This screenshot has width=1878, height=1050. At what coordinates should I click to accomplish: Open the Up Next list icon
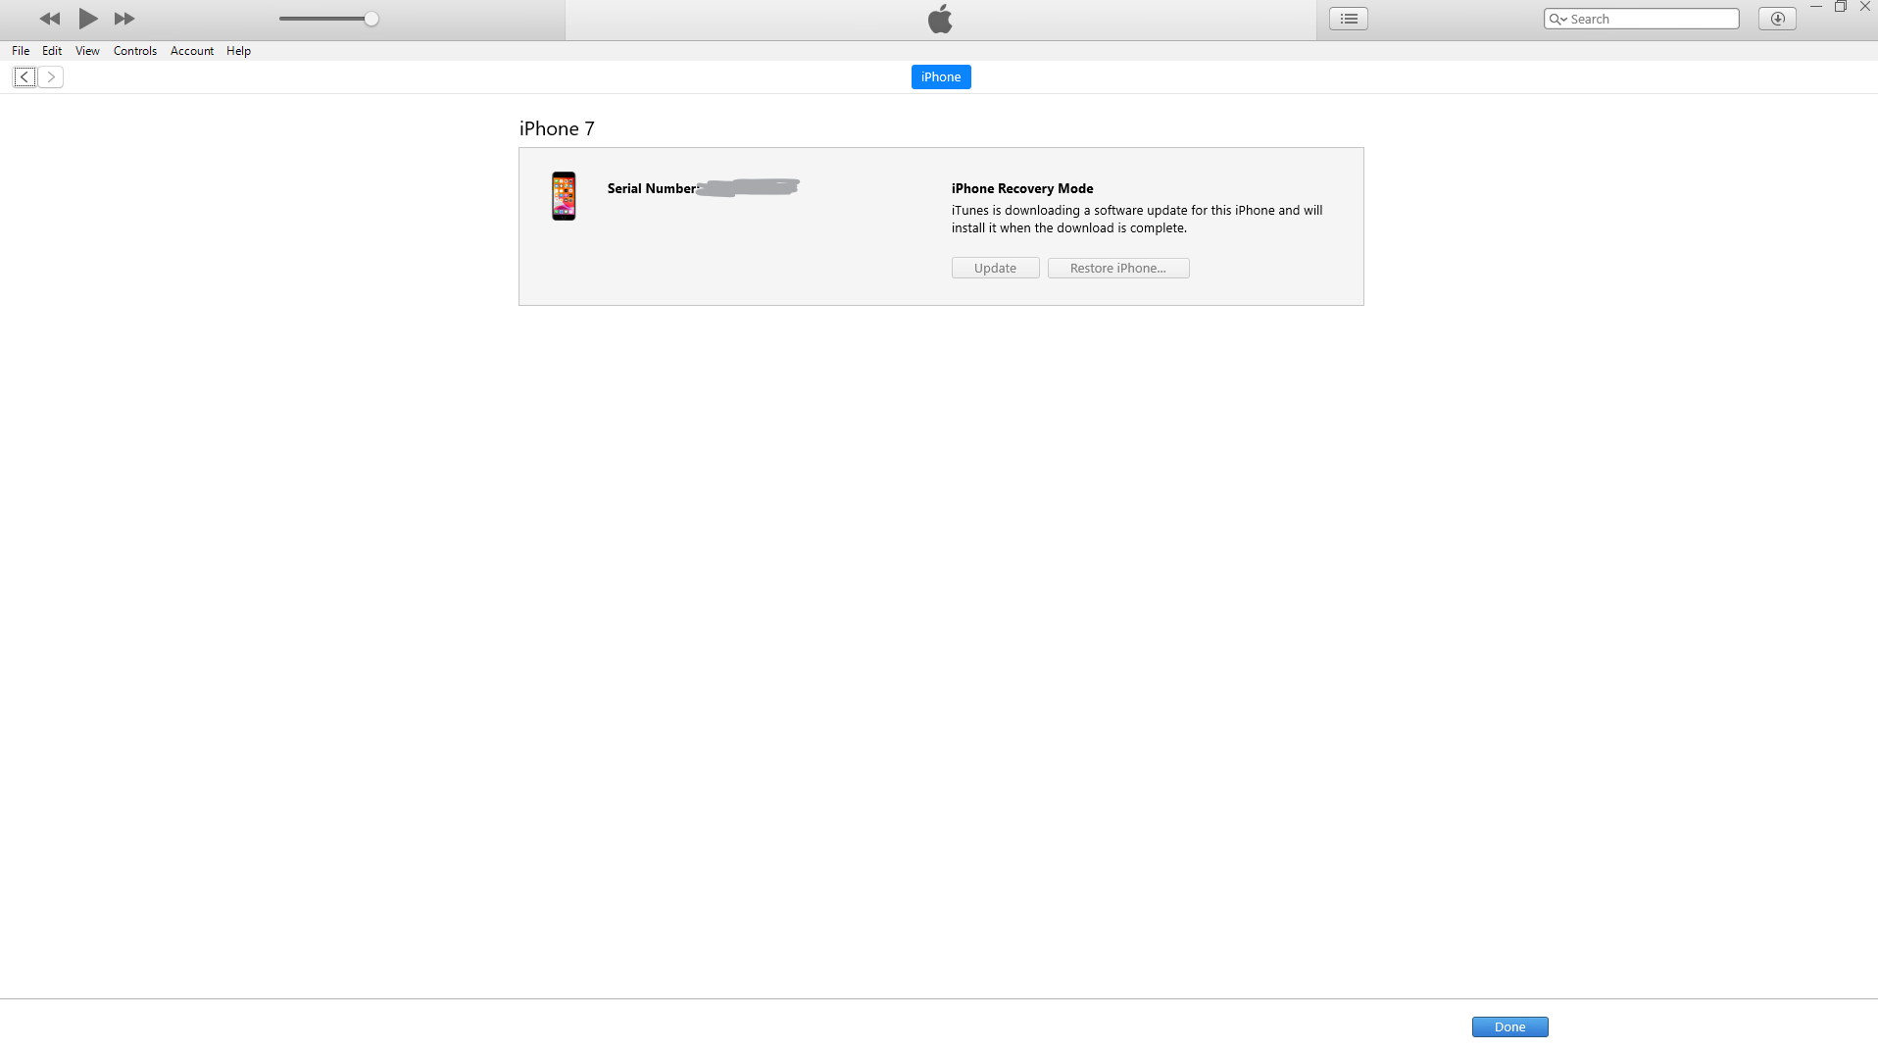tap(1349, 19)
